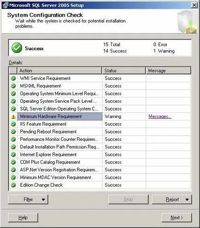Click the large green Success summary icon

click(17, 48)
